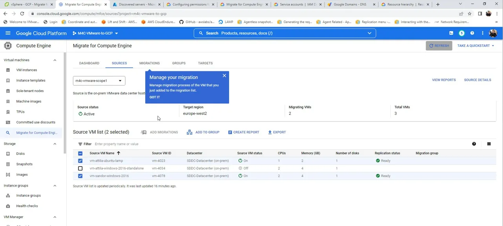Click the Health checks sidebar icon
503x226 pixels.
click(8, 206)
